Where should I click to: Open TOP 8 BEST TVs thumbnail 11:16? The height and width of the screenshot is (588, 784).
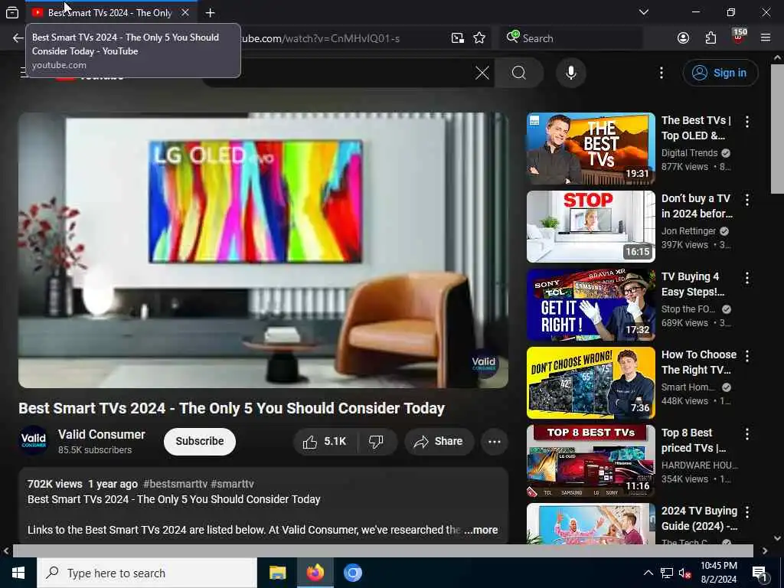click(x=590, y=461)
